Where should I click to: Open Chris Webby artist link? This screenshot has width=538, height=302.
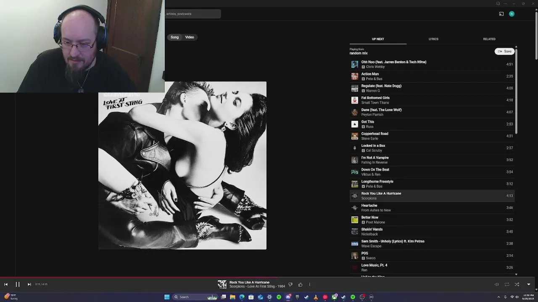coord(375,67)
